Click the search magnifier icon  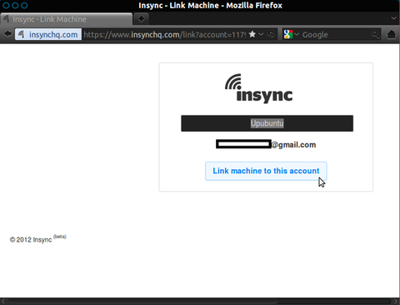click(375, 34)
